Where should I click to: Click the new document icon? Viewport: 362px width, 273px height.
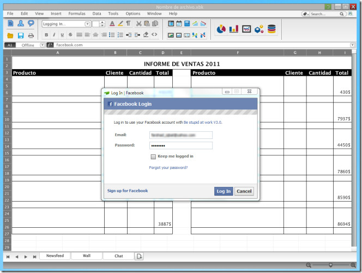coord(10,23)
